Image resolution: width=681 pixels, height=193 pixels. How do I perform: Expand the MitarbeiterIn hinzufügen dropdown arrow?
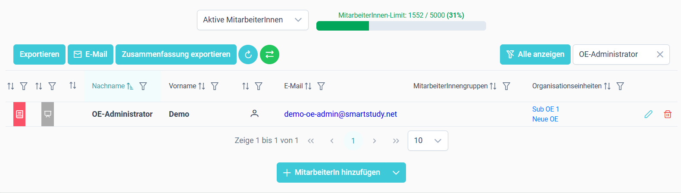pyautogui.click(x=396, y=173)
